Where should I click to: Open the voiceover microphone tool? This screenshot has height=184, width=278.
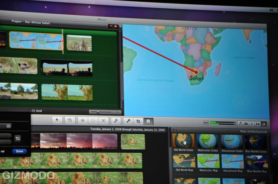coord(128,121)
